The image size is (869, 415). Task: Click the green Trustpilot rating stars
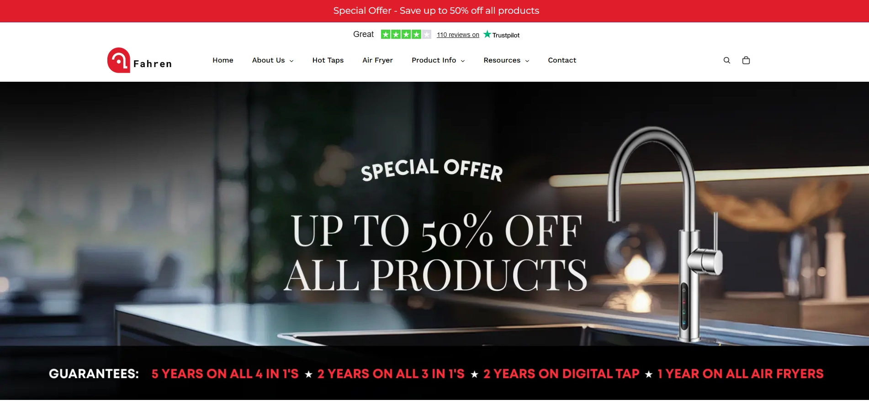[x=406, y=34]
